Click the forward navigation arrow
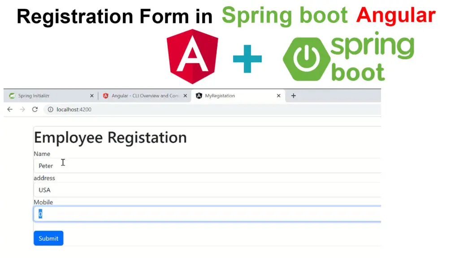459x258 pixels. coord(22,109)
